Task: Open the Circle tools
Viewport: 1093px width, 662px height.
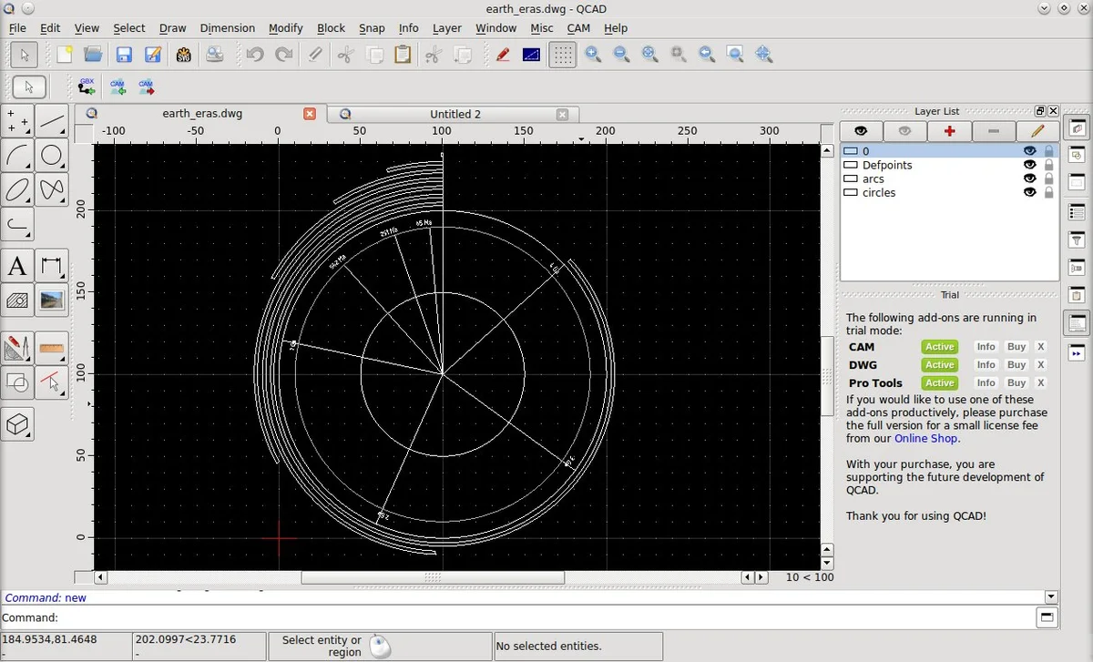Action: click(51, 156)
